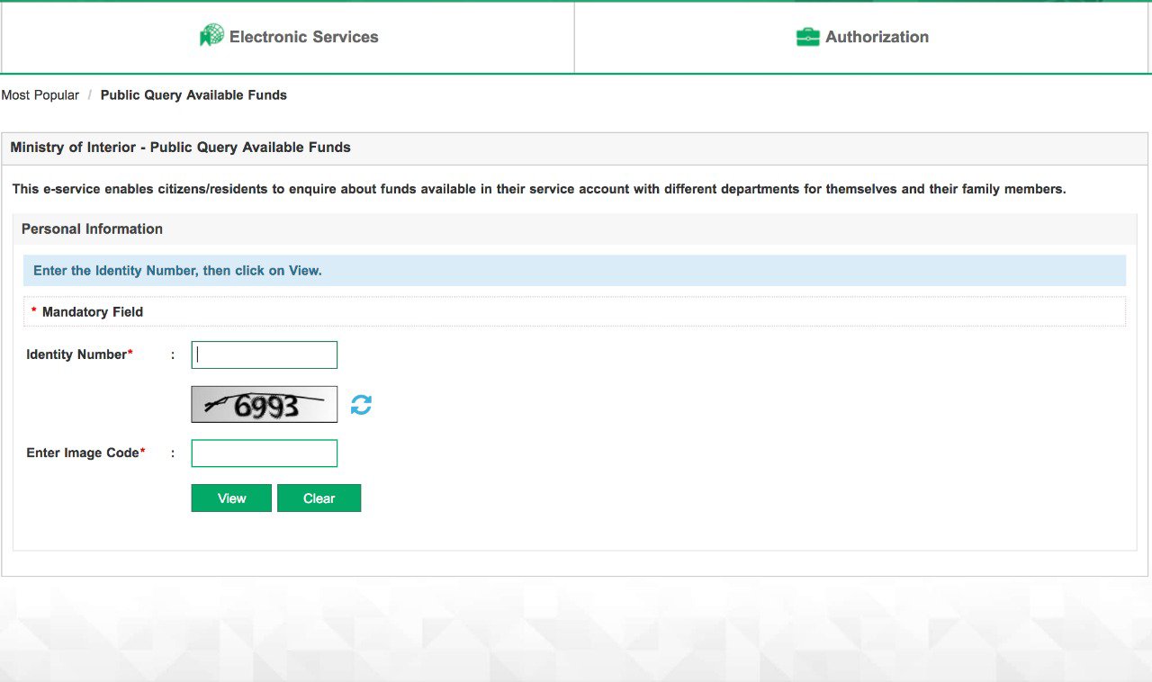Viewport: 1152px width, 682px height.
Task: Click the red asterisk beside Mandatory Field
Action: tap(34, 311)
